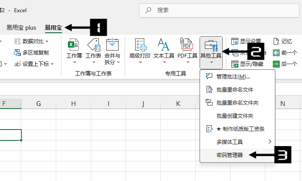Image resolution: width=302 pixels, height=181 pixels.
Task: Choose ★ 制作纸质版工资条 menu entry
Action: pos(238,129)
